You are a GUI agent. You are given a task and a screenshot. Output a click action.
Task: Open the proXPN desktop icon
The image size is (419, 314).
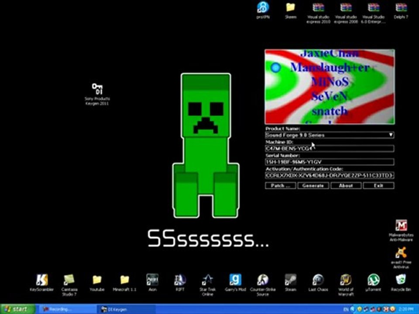(x=263, y=10)
